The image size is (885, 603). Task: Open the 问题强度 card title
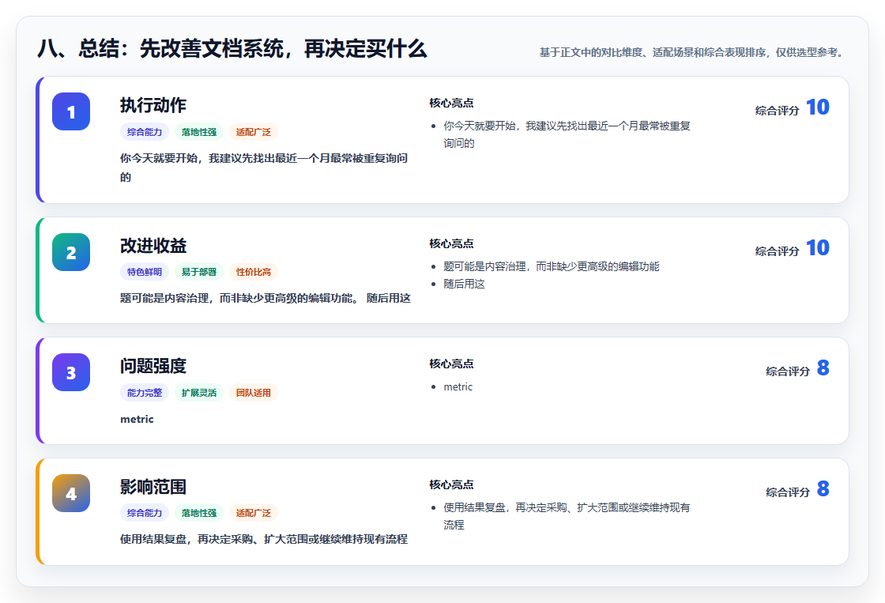(x=153, y=366)
